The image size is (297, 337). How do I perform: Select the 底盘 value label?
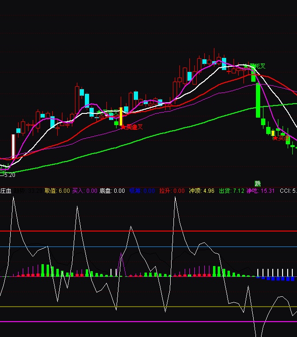(112, 191)
